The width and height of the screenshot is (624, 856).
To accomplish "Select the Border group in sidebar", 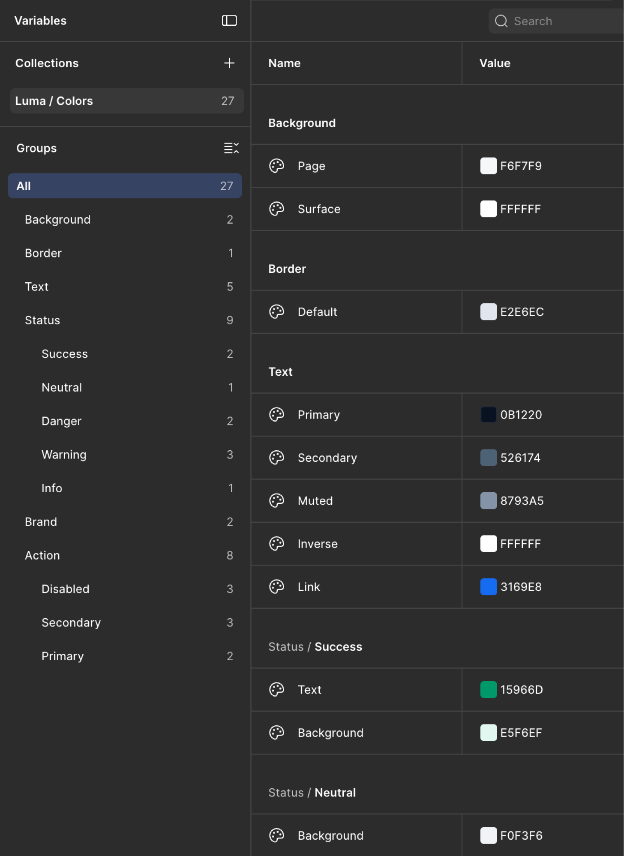I will [125, 253].
